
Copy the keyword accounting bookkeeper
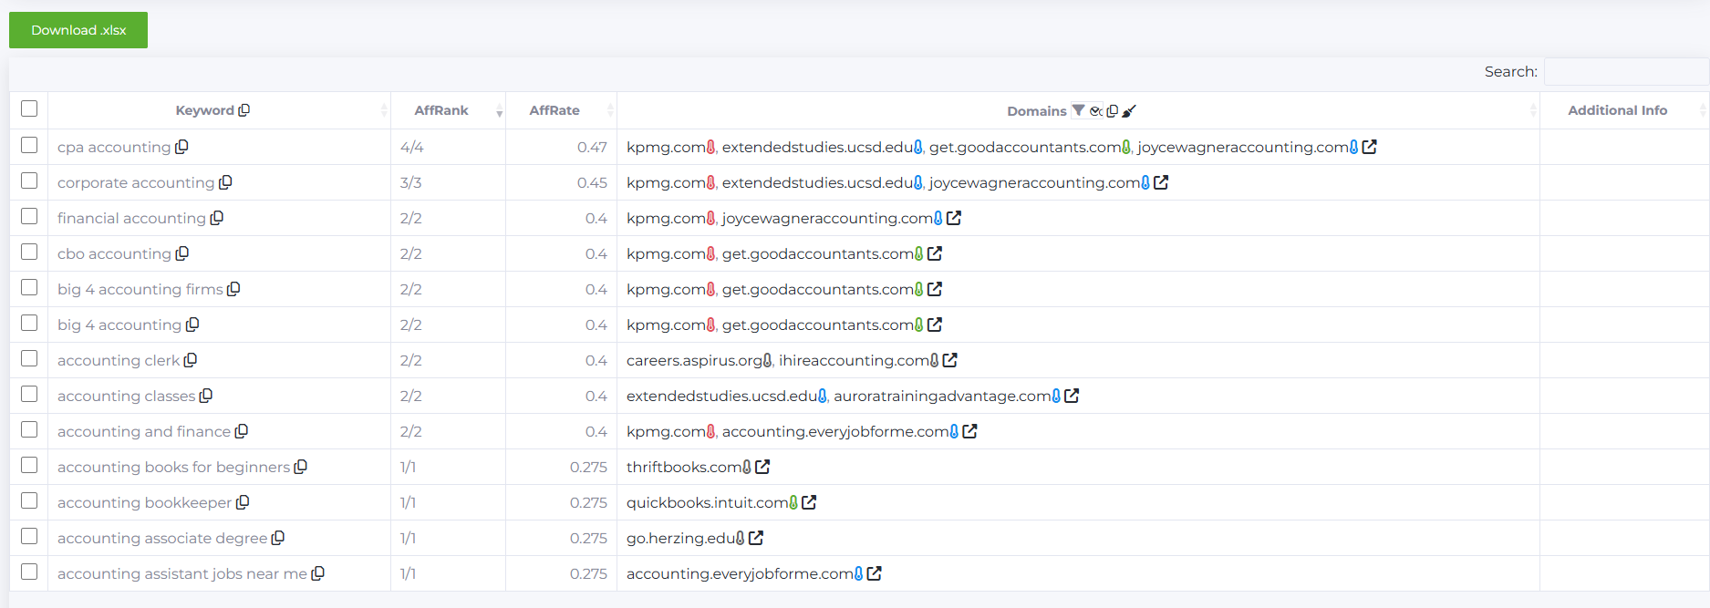coord(243,502)
